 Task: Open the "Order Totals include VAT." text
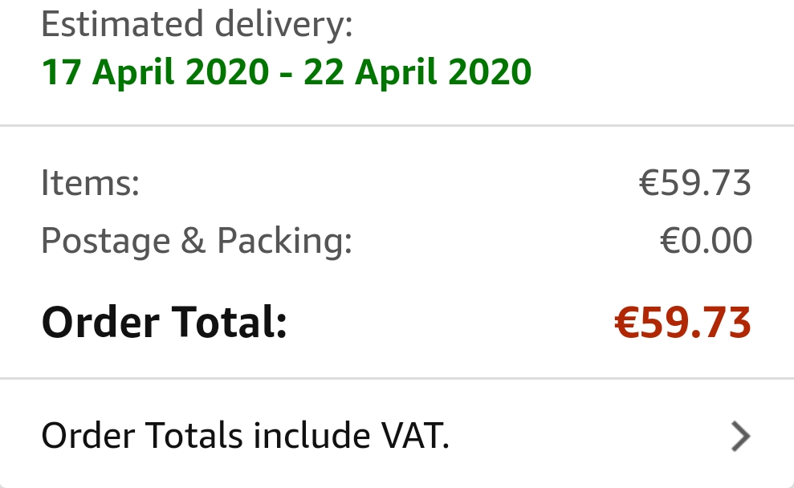pos(245,436)
